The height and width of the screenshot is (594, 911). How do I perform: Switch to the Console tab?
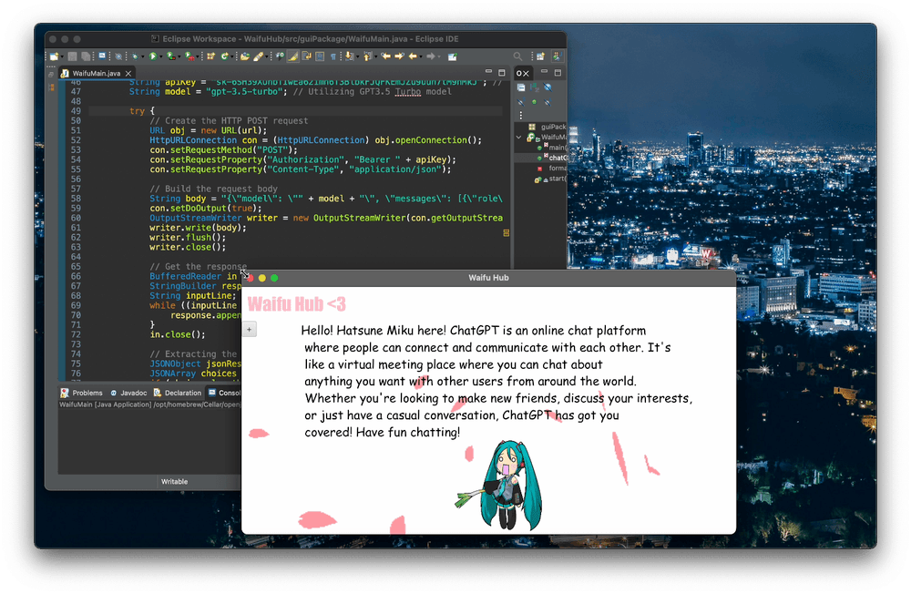click(x=224, y=393)
